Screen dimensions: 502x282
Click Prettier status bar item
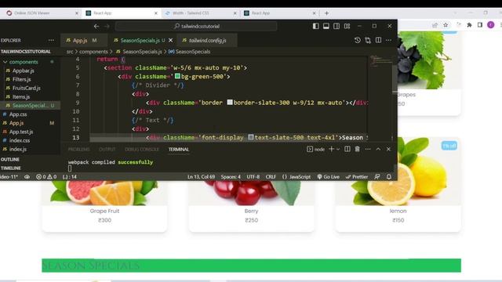[x=357, y=176]
